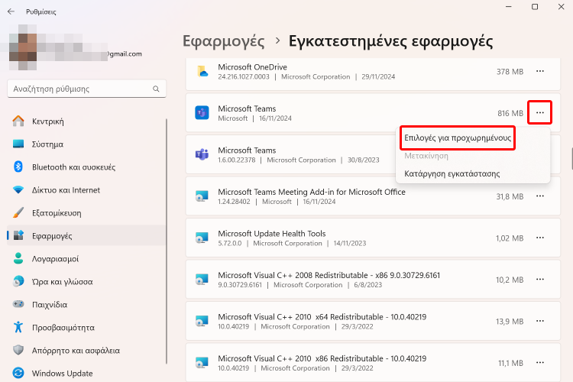The width and height of the screenshot is (573, 382).
Task: Click the blue Microsoft Teams icon dated 16/11/2024
Action: coord(202,113)
